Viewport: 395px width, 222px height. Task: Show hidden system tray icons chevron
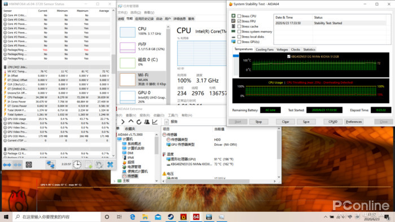(x=326, y=217)
